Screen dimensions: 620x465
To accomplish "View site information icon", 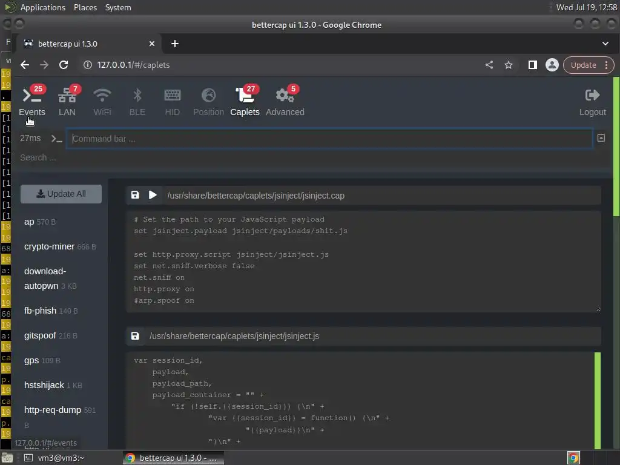I will (88, 65).
